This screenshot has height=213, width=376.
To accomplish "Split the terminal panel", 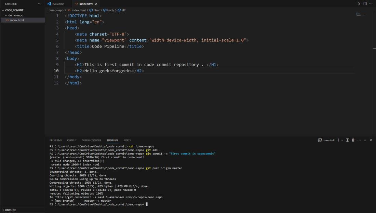I will 347,140.
